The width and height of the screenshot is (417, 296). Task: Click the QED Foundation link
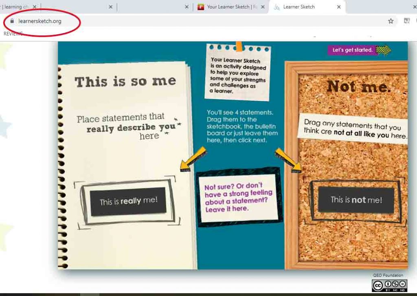(388, 275)
